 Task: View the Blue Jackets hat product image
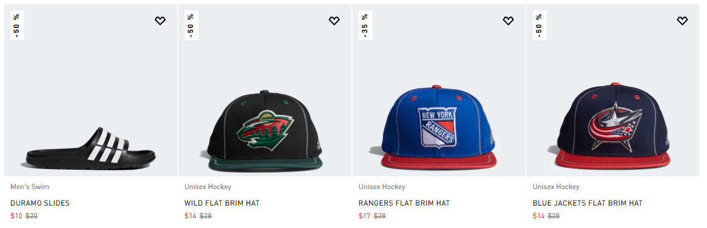pyautogui.click(x=613, y=90)
